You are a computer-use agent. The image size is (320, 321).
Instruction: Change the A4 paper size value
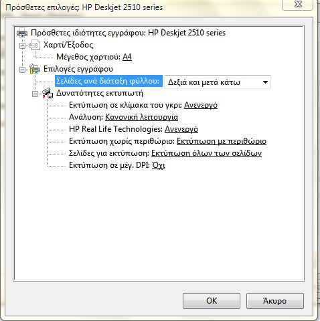pyautogui.click(x=127, y=57)
